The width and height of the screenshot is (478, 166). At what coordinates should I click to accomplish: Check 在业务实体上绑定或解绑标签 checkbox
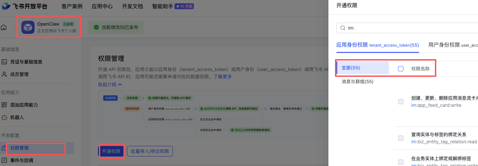click(x=400, y=162)
